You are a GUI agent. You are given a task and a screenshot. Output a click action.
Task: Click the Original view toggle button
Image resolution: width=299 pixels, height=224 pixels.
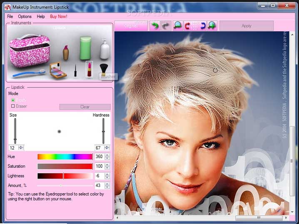point(131,26)
